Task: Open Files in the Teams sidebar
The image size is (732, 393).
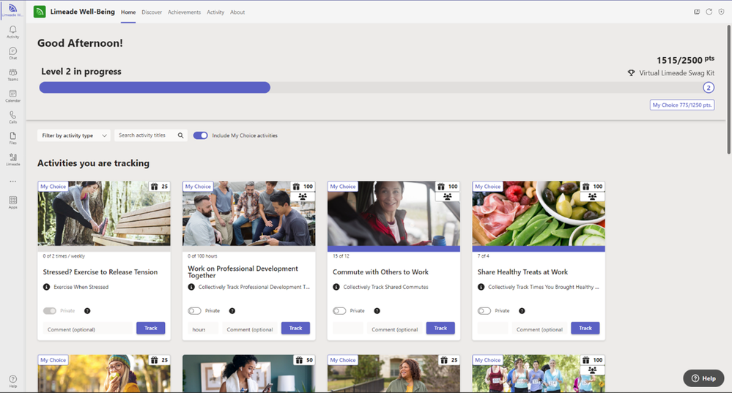Action: (12, 138)
